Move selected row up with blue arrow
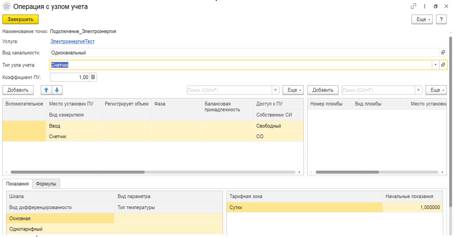454x237 pixels. pos(46,90)
